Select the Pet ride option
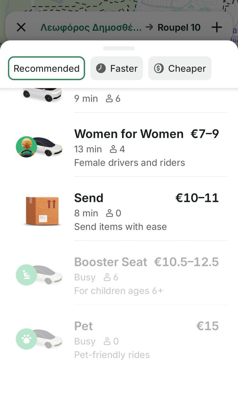 click(84, 326)
